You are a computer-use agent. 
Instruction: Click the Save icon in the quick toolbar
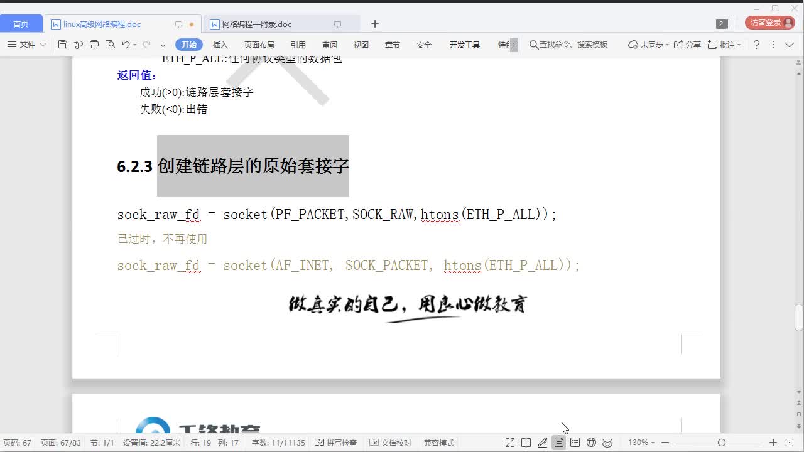[x=62, y=45]
